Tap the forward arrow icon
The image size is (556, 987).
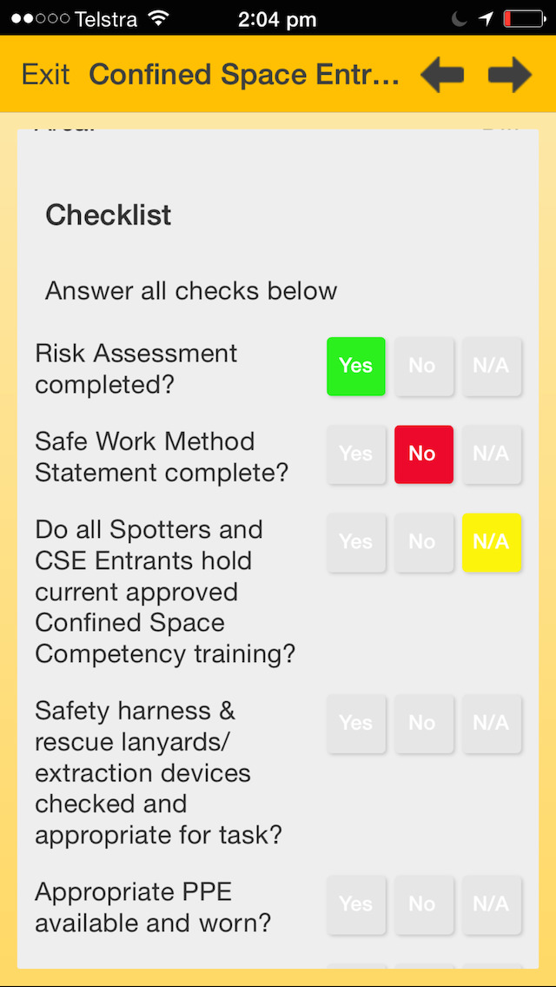pyautogui.click(x=510, y=75)
